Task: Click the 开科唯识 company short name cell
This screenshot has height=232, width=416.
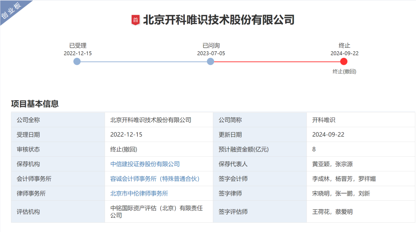Action: point(324,120)
